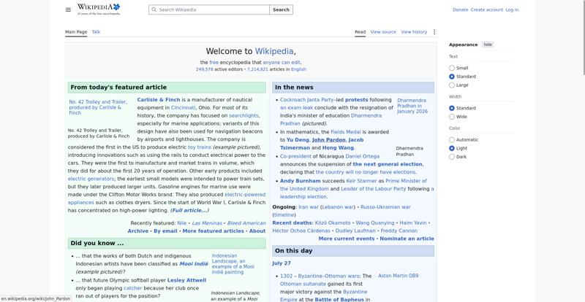Switch to the Talk tab
This screenshot has height=302, width=585.
tap(96, 32)
